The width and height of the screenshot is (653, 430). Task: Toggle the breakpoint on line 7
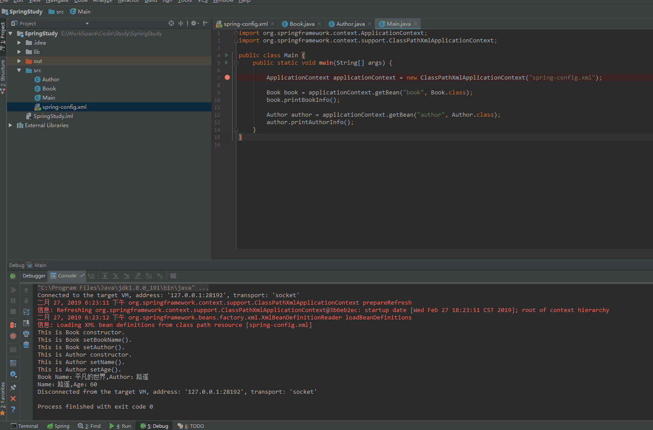(x=227, y=77)
